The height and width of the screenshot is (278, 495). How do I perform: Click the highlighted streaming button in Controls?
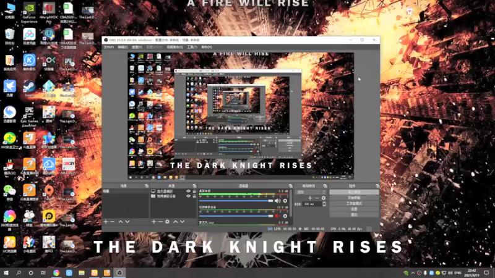[354, 192]
